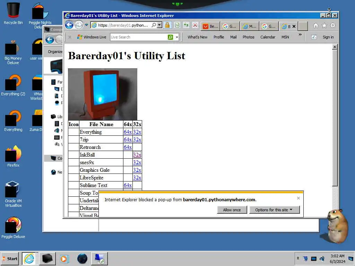Screen dimensions: 355x266
Task: Open IE Tools gear menu
Action: tap(332, 26)
